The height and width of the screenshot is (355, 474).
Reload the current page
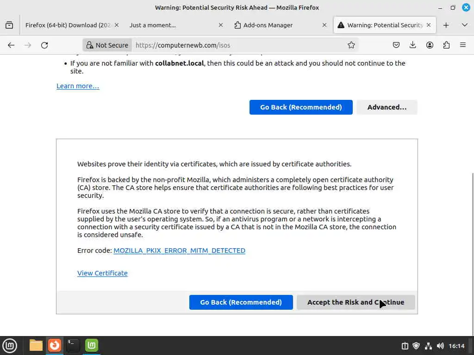44,45
